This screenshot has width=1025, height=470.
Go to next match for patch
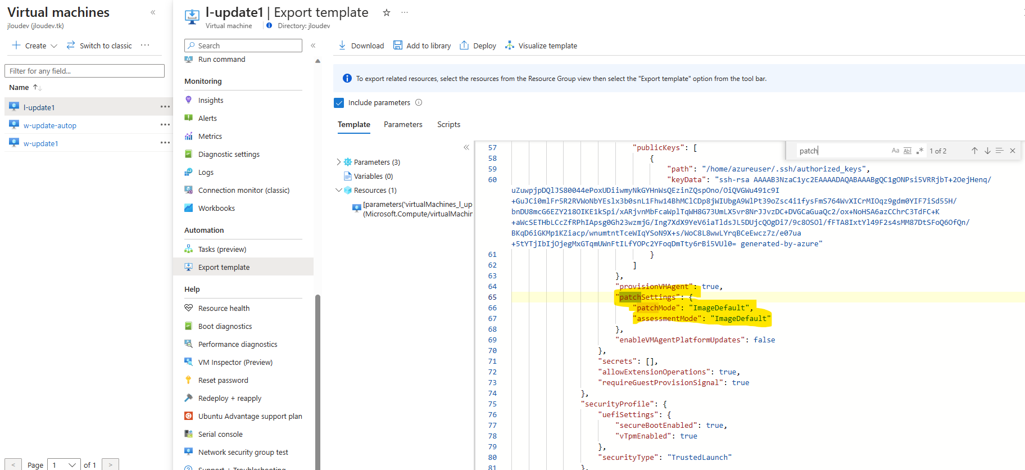(987, 151)
